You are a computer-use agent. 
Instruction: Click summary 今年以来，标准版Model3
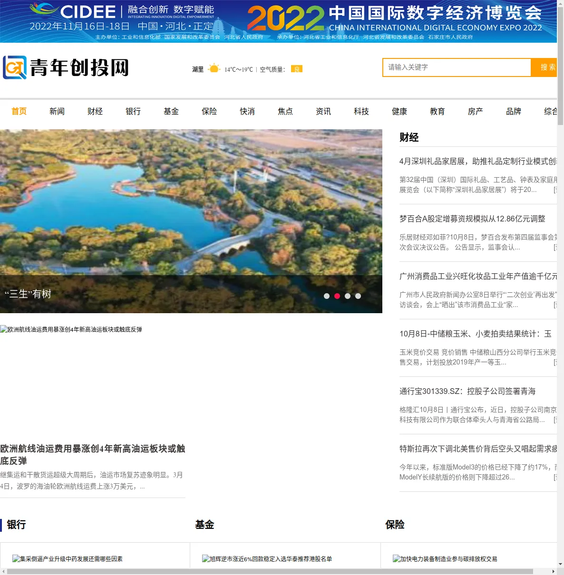pyautogui.click(x=478, y=472)
